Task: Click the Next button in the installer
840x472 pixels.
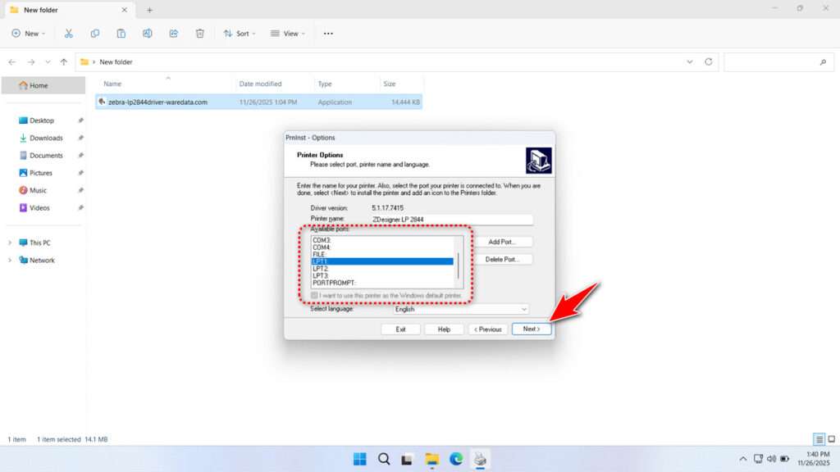Action: pyautogui.click(x=530, y=329)
